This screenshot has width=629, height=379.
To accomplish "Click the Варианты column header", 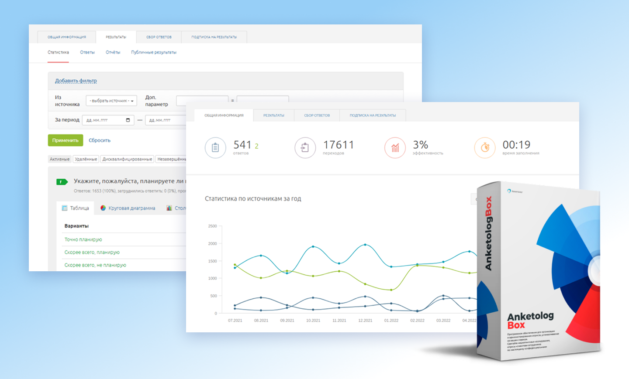I will (76, 226).
